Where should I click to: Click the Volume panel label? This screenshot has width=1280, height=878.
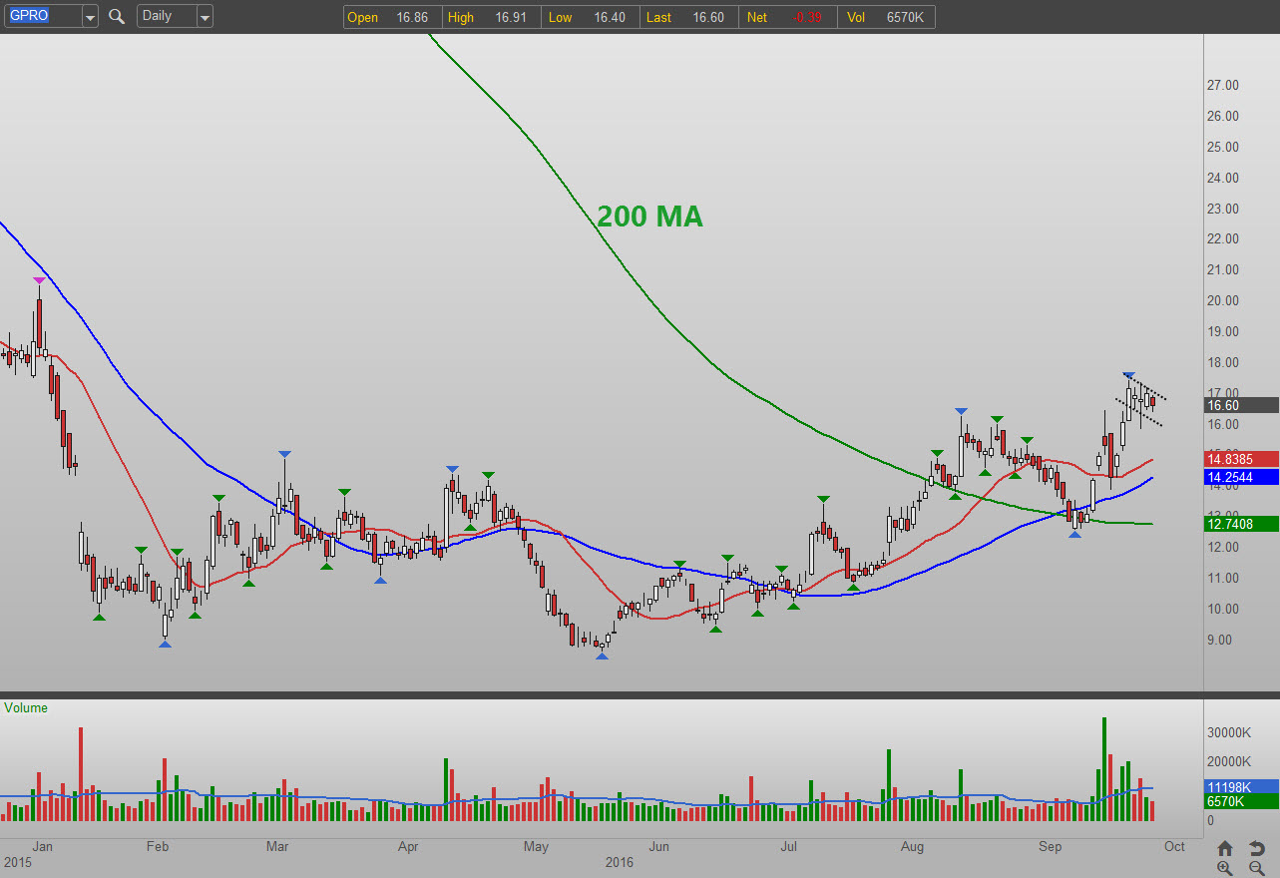(x=26, y=708)
